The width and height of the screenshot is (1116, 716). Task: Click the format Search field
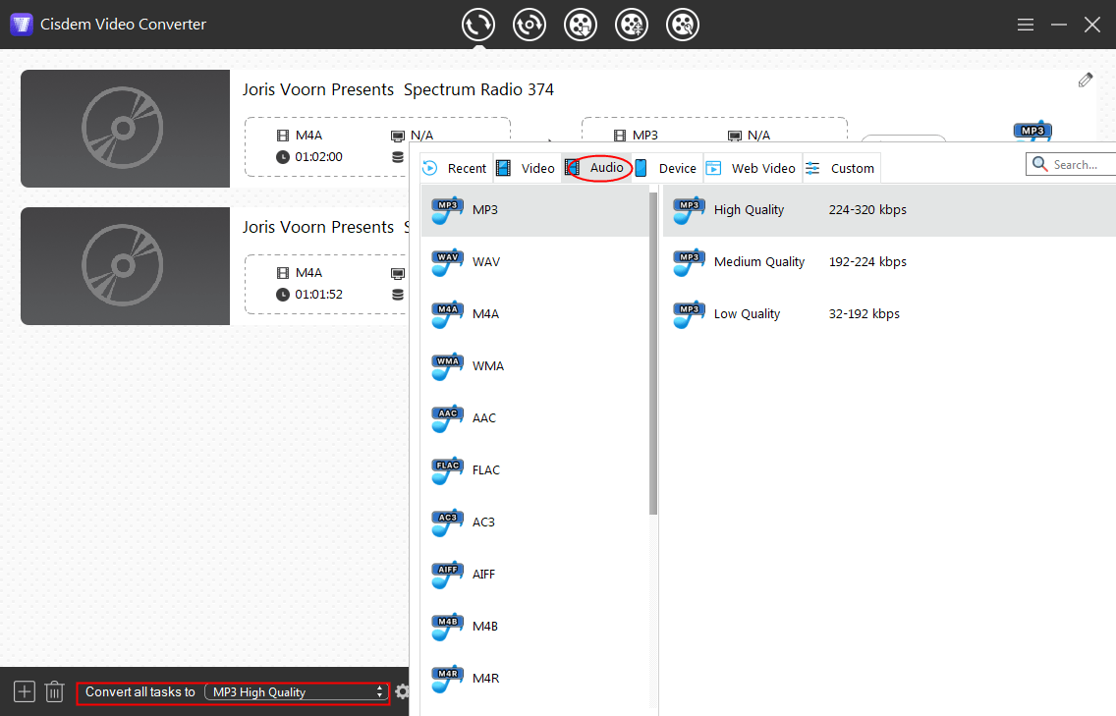coord(1076,164)
